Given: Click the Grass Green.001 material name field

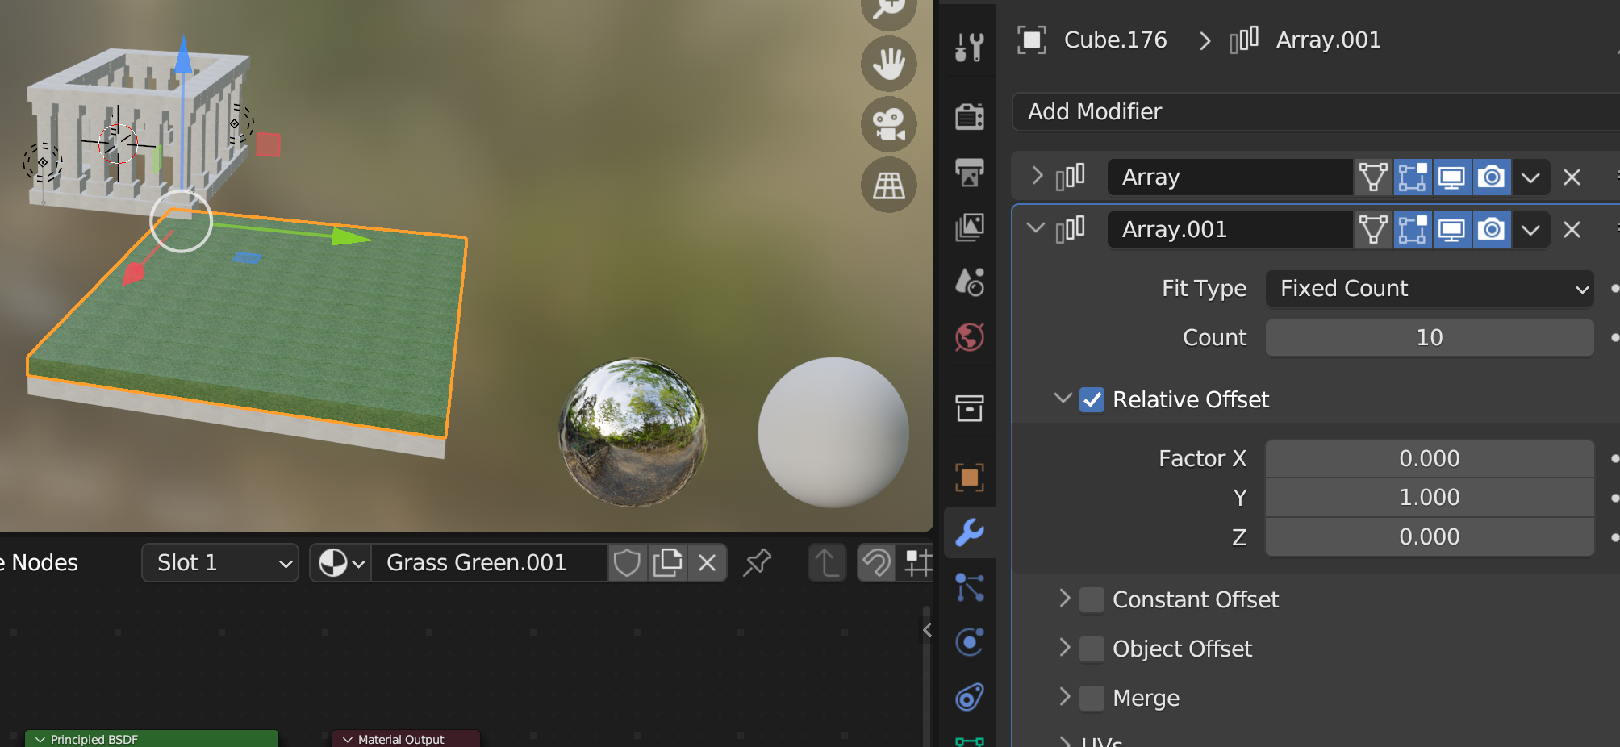Looking at the screenshot, I should [x=489, y=562].
